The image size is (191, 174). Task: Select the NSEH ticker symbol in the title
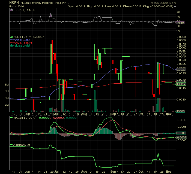tap(14, 3)
